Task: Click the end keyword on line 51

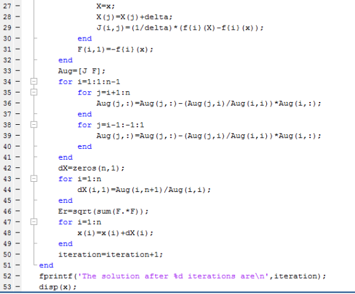Action: (x=46, y=265)
